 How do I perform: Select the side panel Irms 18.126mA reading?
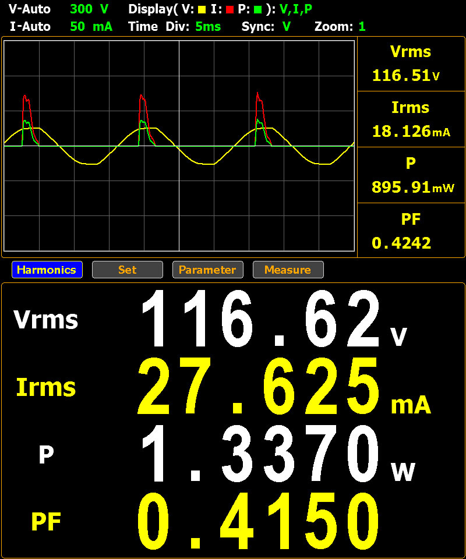tap(411, 119)
